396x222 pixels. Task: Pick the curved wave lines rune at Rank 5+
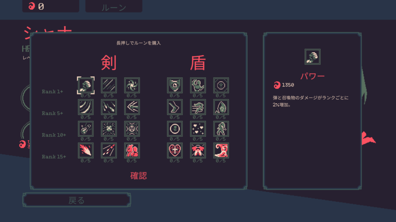(x=85, y=107)
